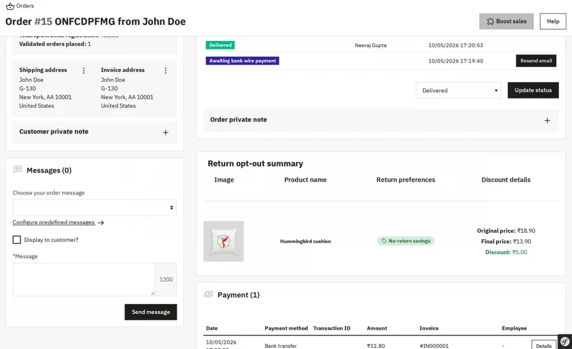Image resolution: width=572 pixels, height=349 pixels.
Task: Open Shipping address options kebab menu
Action: click(x=84, y=71)
